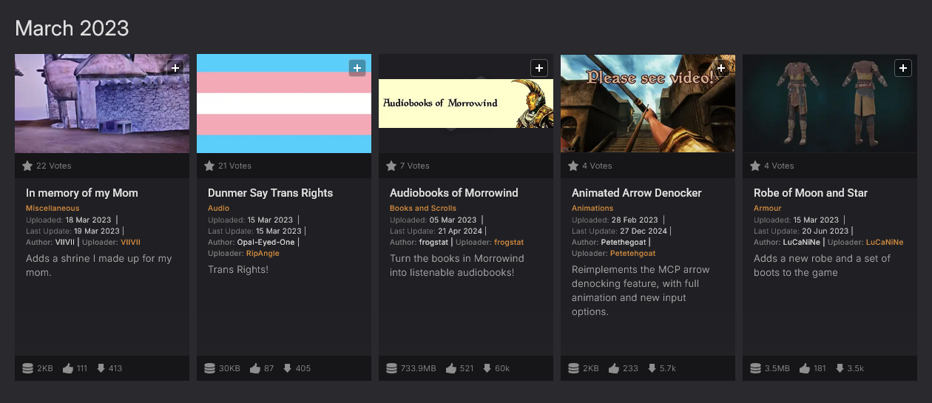Click plus icon on In memory of my Mom card
Viewport: 932px width, 403px height.
point(175,68)
